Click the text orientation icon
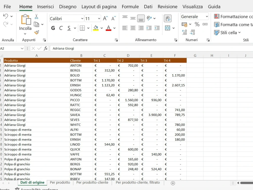The image size is (253, 190). point(149,18)
